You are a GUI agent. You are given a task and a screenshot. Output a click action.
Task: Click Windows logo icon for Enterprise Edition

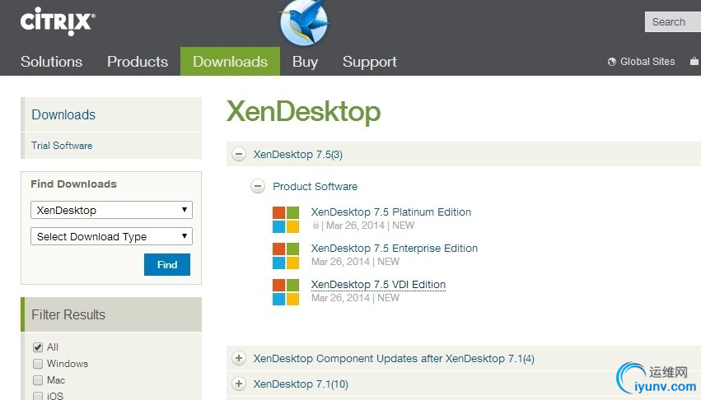click(286, 256)
